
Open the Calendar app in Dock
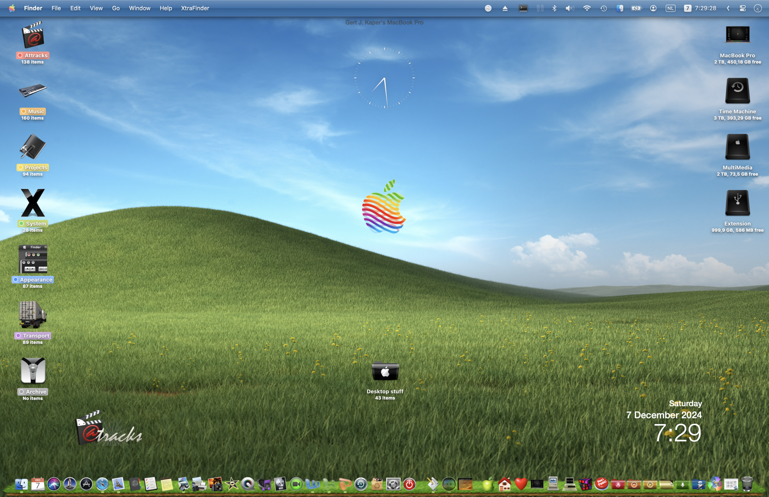pyautogui.click(x=38, y=484)
